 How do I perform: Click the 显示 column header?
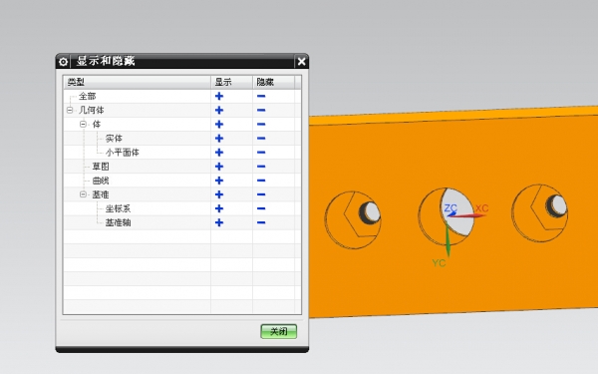click(x=231, y=82)
